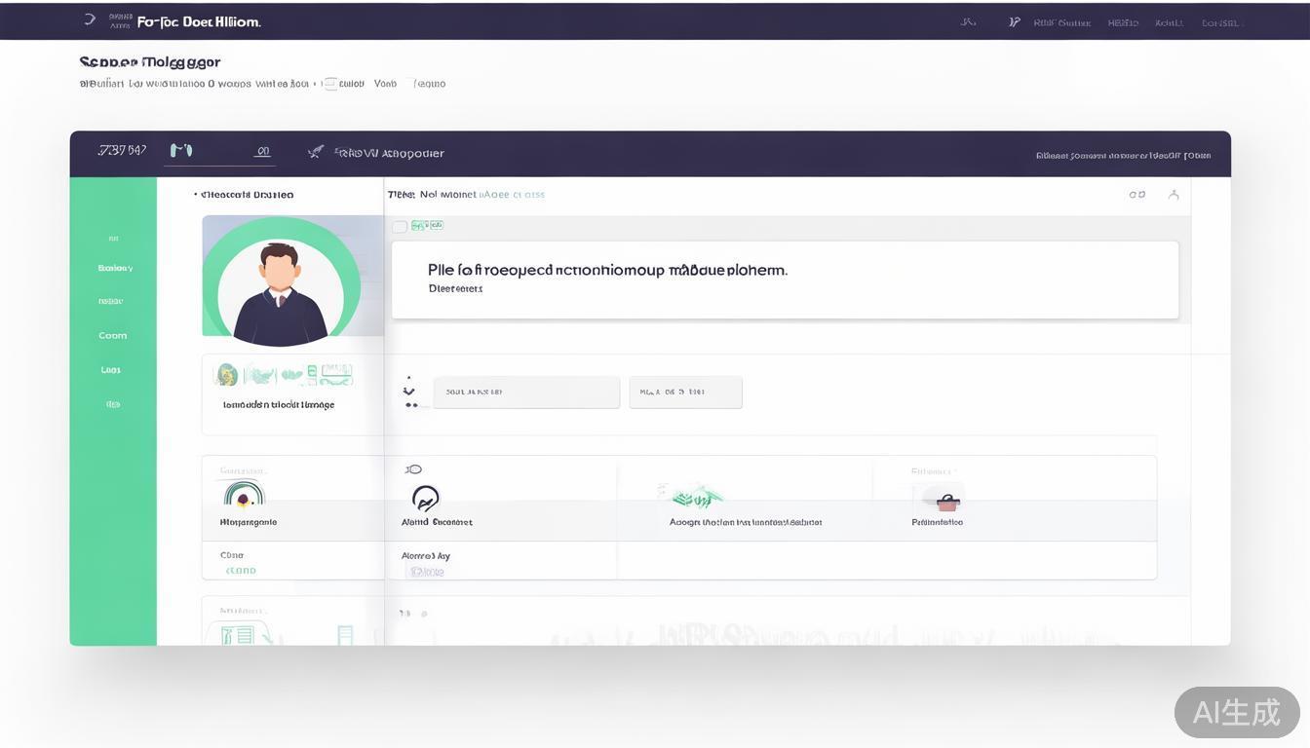1310x748 pixels.
Task: Click the pin icon in the dark header bar
Action: click(x=316, y=152)
